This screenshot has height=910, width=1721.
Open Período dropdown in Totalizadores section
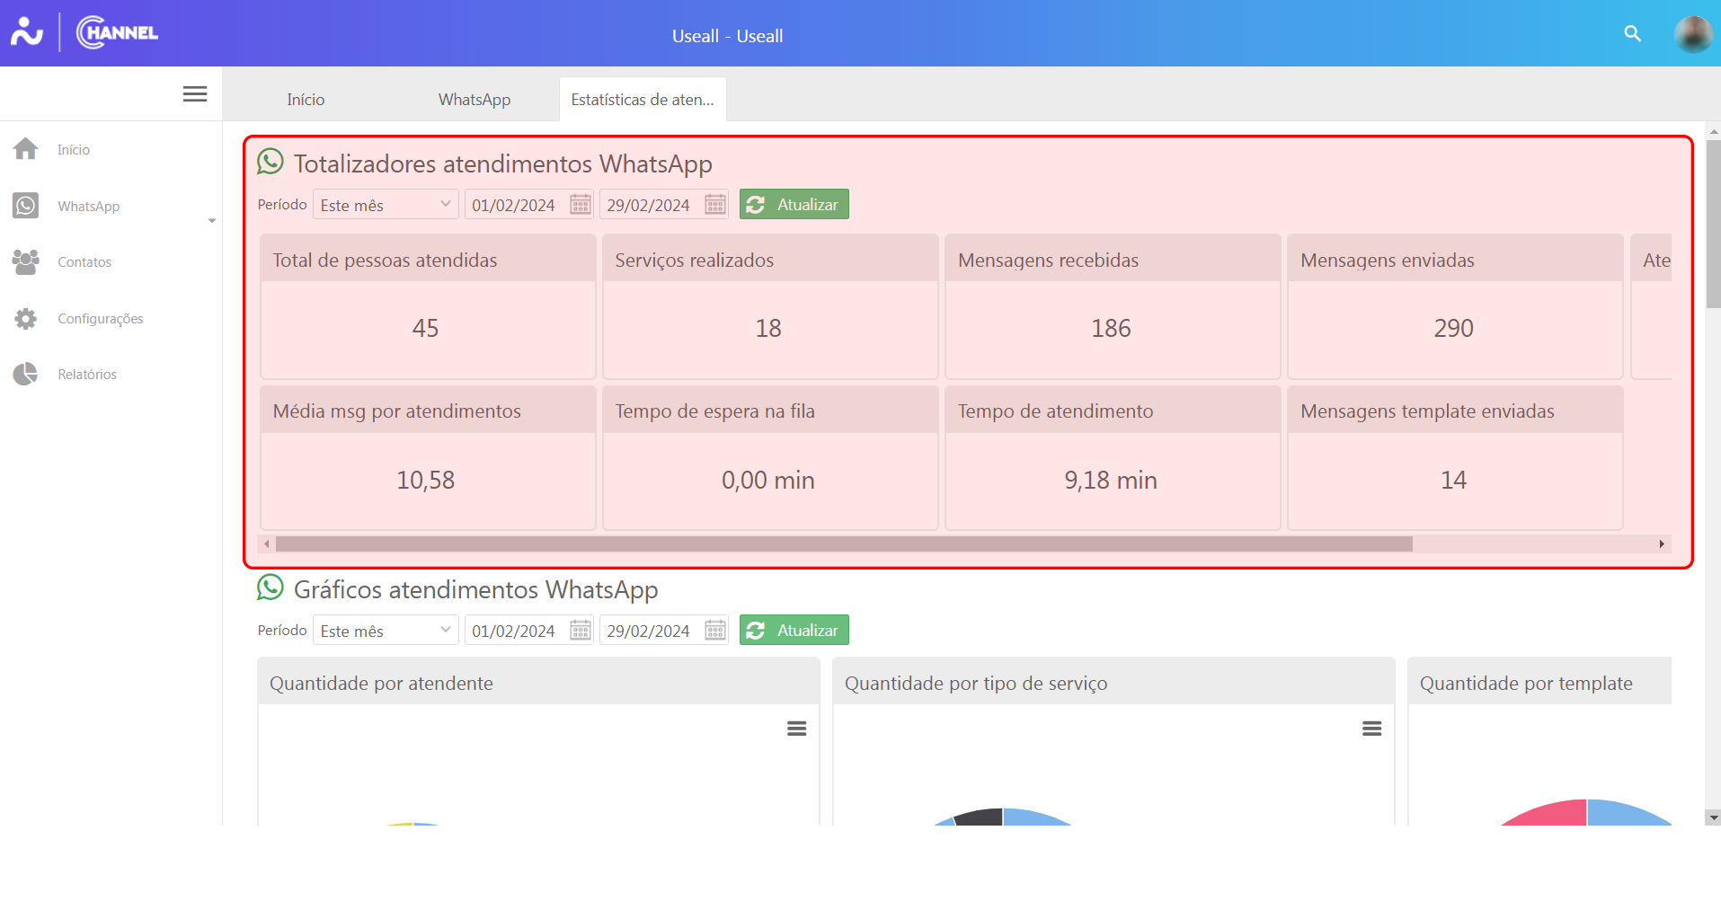click(x=385, y=205)
